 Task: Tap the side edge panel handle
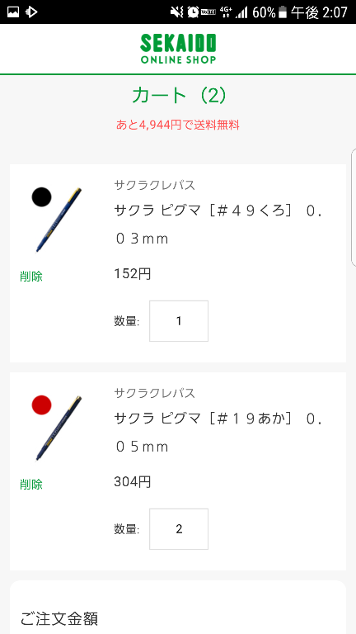pos(354,207)
